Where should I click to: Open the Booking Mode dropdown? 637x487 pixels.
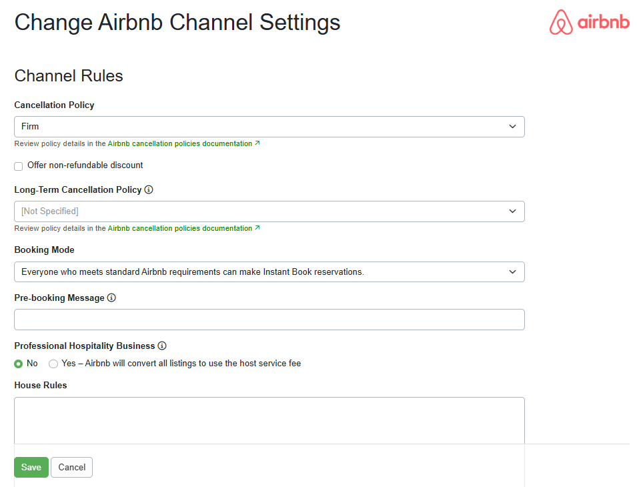click(269, 272)
